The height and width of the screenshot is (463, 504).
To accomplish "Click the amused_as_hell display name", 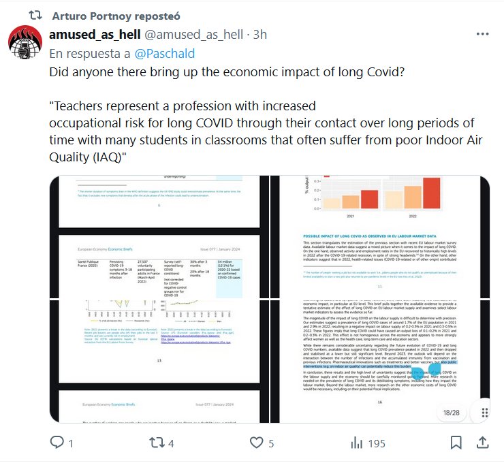I will click(x=93, y=35).
